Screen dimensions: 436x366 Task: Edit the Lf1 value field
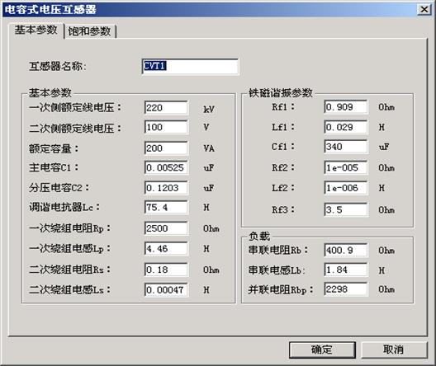[x=346, y=128]
